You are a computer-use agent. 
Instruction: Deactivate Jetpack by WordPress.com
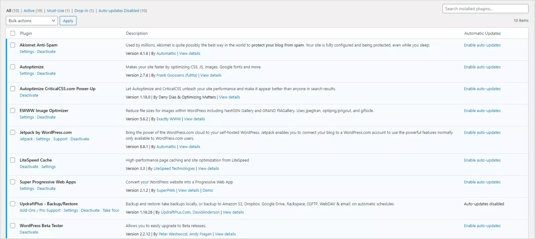[x=80, y=139]
